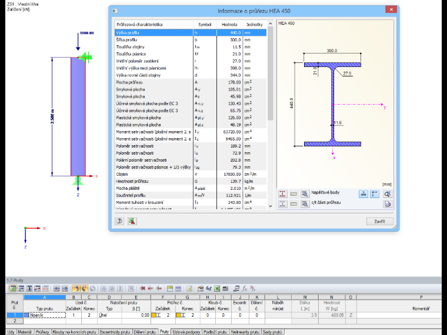Select row header 2 in the members table
The image size is (447, 335).
point(15,321)
